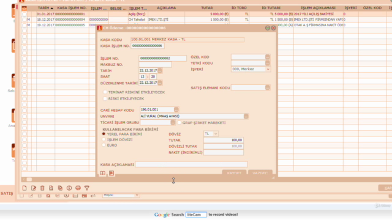Screen dimensions: 392x220
Task: Click the KASA İŞLEM NO. column header
Action: pos(72,8)
